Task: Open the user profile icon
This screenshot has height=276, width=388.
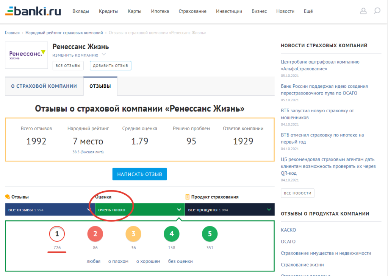Action: click(x=363, y=11)
